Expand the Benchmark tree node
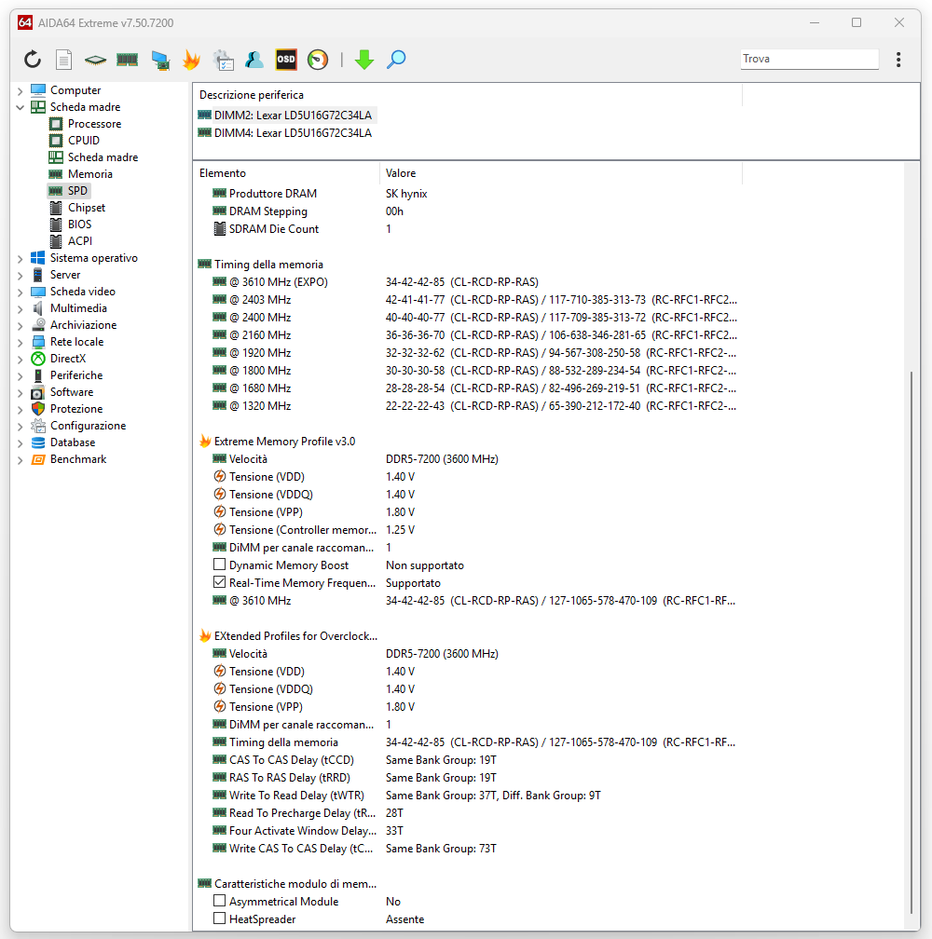The width and height of the screenshot is (932, 939). click(x=20, y=460)
